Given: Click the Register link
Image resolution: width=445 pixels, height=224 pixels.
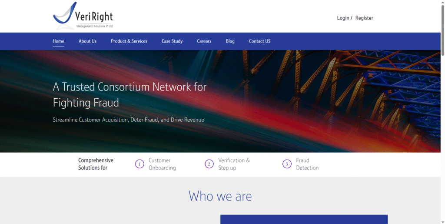Looking at the screenshot, I should coord(364,18).
